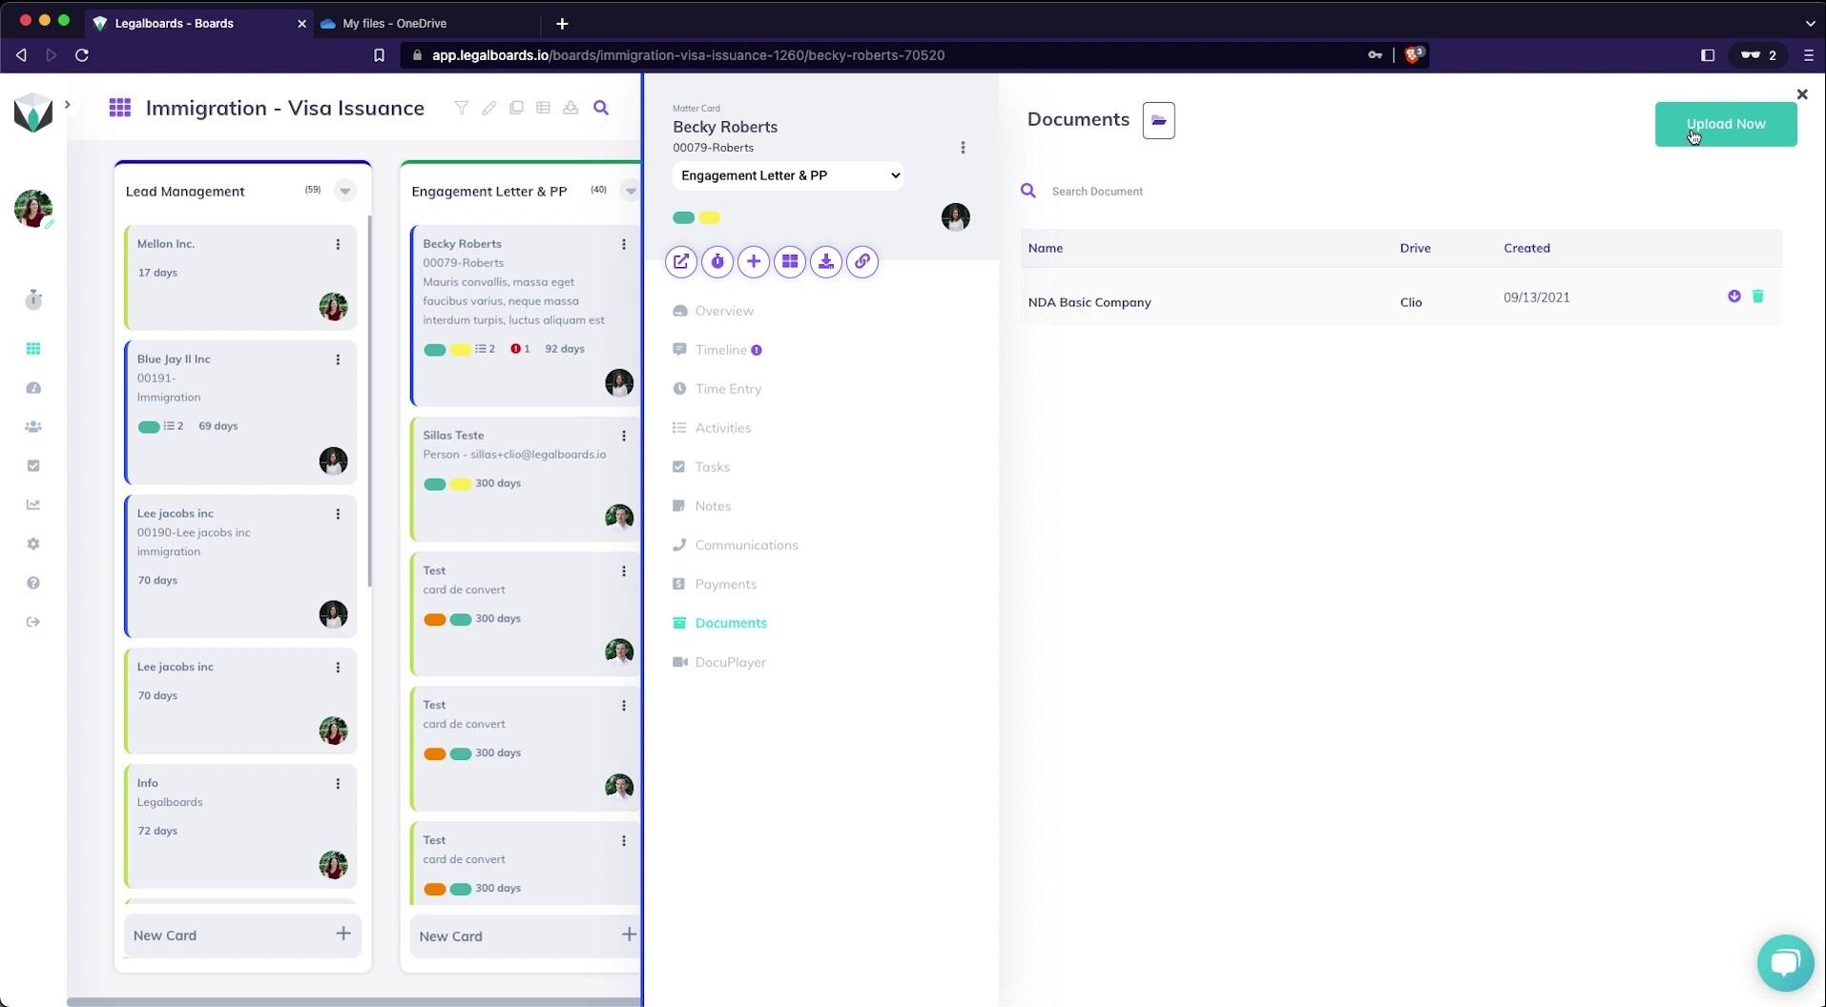
Task: Click the open-in-new-window icon on matter card
Action: tap(681, 261)
